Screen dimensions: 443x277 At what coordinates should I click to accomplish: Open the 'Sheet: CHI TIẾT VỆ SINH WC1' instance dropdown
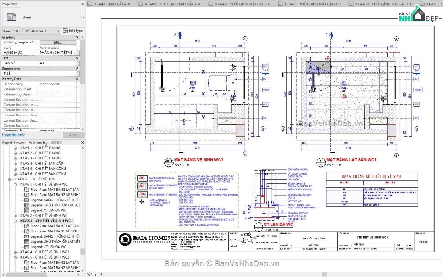tap(31, 31)
